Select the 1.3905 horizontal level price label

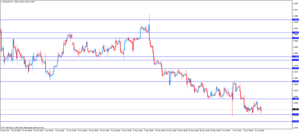[x=295, y=33]
